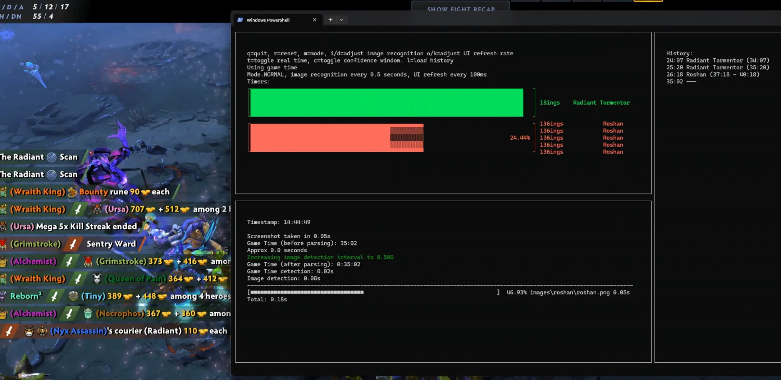
Task: Click the "35:02 ---" history entry
Action: (681, 82)
